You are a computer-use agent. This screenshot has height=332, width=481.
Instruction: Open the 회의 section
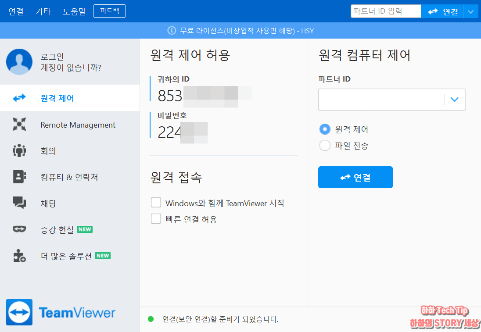click(48, 151)
